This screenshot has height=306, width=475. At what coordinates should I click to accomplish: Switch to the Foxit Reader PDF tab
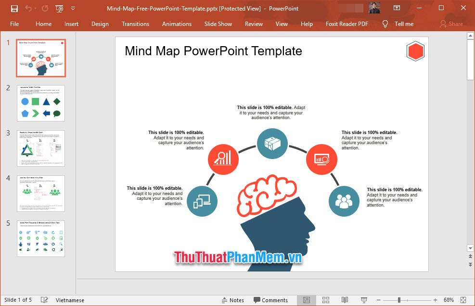coord(347,24)
